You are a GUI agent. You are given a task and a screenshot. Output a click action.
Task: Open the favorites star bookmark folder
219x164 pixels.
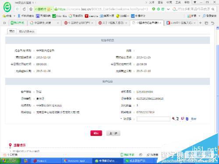point(7,16)
